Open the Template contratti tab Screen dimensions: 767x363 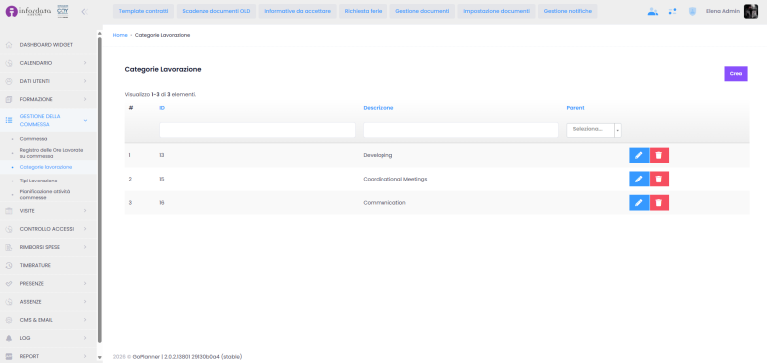click(144, 11)
